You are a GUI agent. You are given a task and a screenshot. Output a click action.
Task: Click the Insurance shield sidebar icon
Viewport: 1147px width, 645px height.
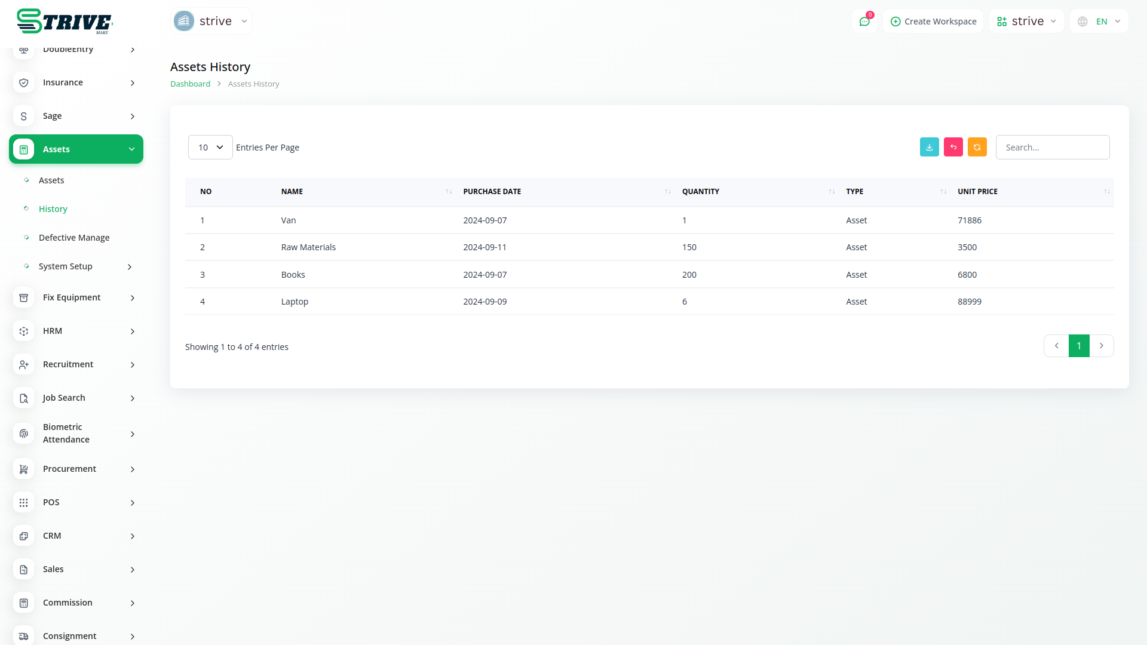click(x=23, y=82)
